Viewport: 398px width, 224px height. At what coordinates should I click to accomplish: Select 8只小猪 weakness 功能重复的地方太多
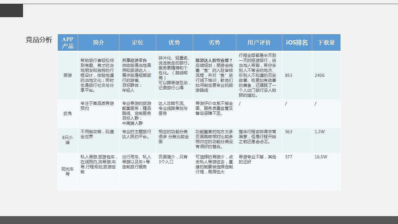coord(215,140)
